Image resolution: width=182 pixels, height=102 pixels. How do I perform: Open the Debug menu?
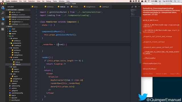(x=49, y=1)
